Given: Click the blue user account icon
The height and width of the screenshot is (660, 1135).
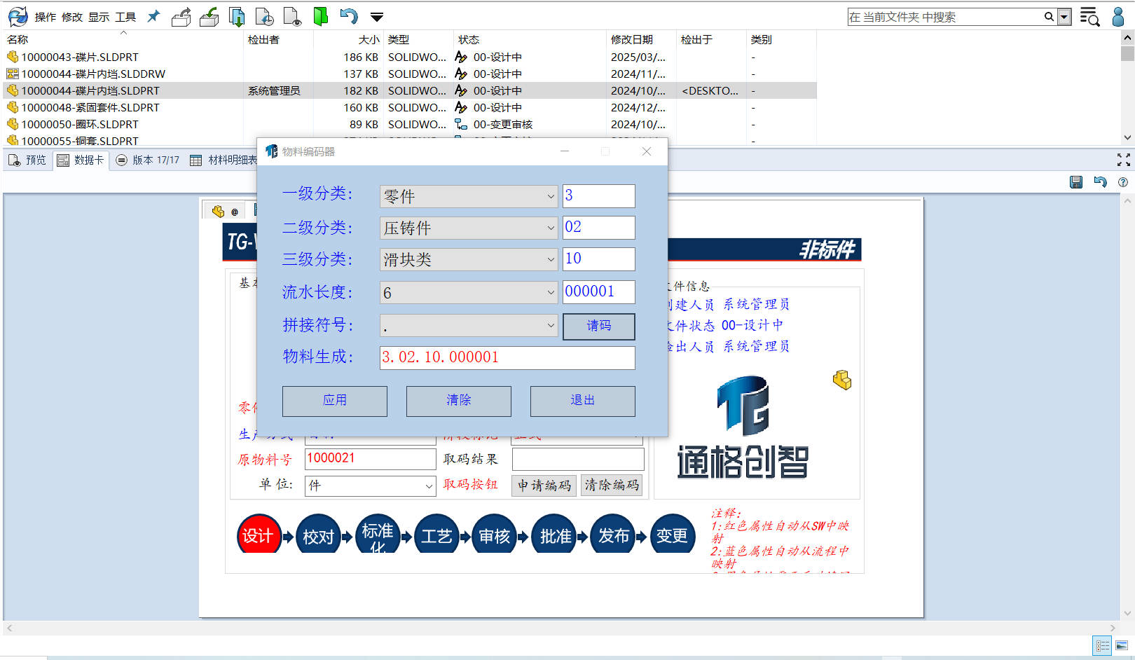Looking at the screenshot, I should (x=1118, y=17).
